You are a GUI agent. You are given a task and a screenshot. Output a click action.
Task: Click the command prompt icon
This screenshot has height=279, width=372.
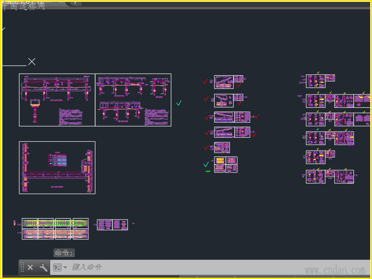(57, 267)
